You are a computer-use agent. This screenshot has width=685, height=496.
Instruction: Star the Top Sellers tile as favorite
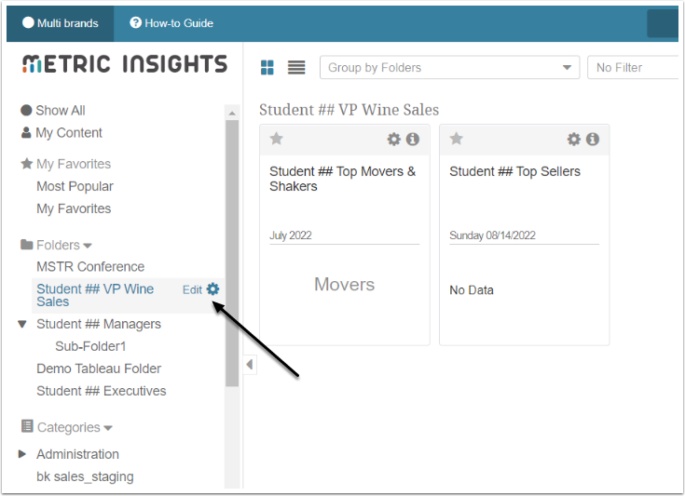456,139
